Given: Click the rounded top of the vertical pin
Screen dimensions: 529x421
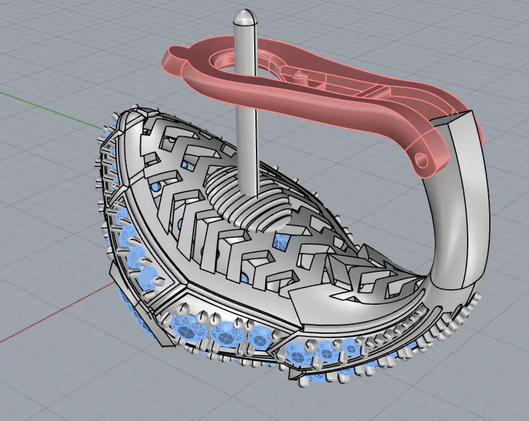Looking at the screenshot, I should (243, 17).
